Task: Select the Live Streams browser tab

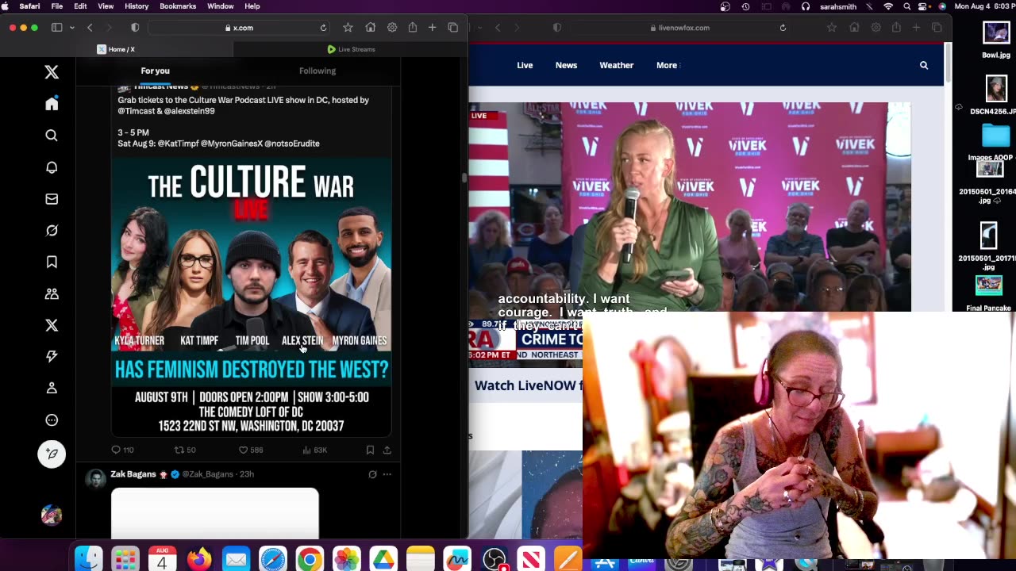Action: (350, 49)
